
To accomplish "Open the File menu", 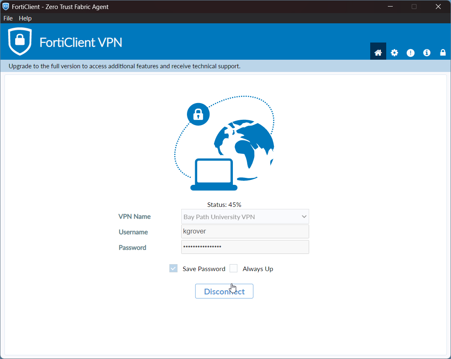I will click(8, 18).
